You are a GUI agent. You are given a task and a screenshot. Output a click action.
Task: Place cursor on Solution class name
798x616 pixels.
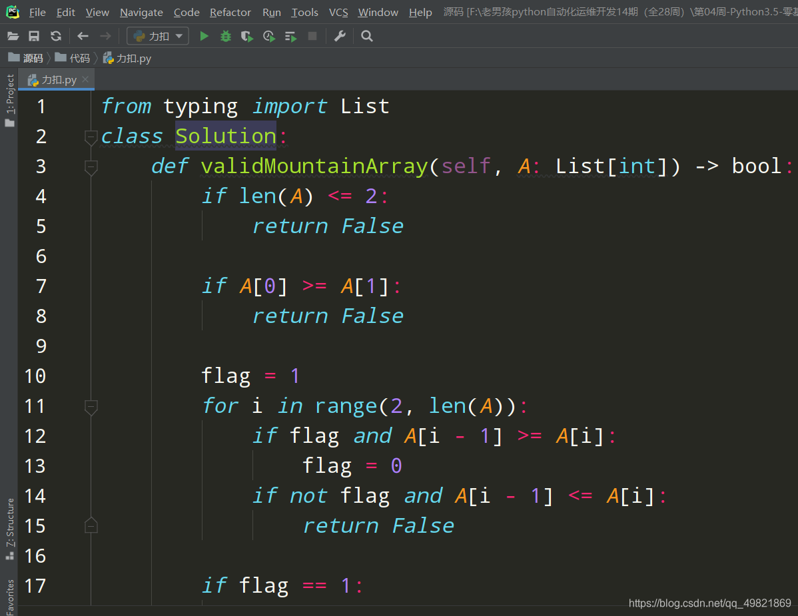(x=225, y=137)
